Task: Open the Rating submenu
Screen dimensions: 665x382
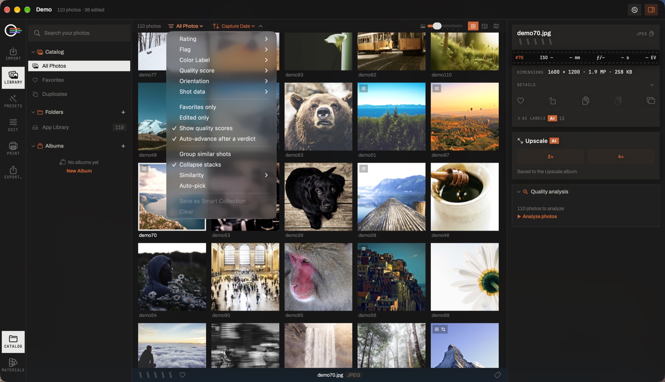Action: [221, 39]
